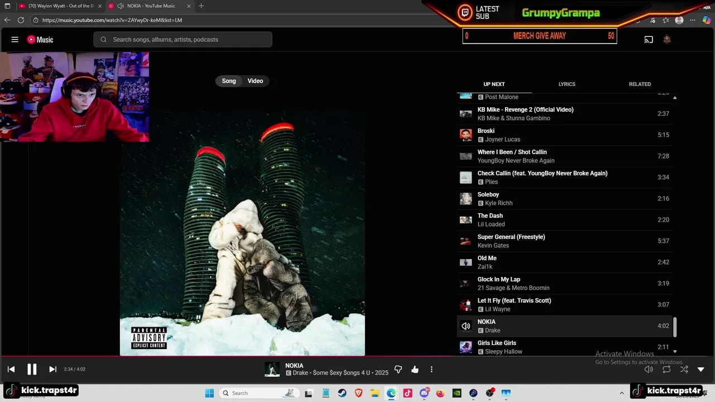The image size is (715, 402).
Task: Close the NOKIA - YouTube Music tab
Action: (189, 6)
